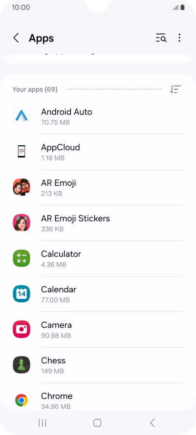Open the Calendar 77.00 MB entry
This screenshot has width=196, height=435.
tap(98, 294)
